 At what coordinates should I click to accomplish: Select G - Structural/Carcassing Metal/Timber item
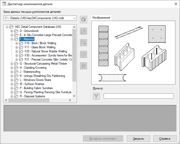(x=43, y=64)
